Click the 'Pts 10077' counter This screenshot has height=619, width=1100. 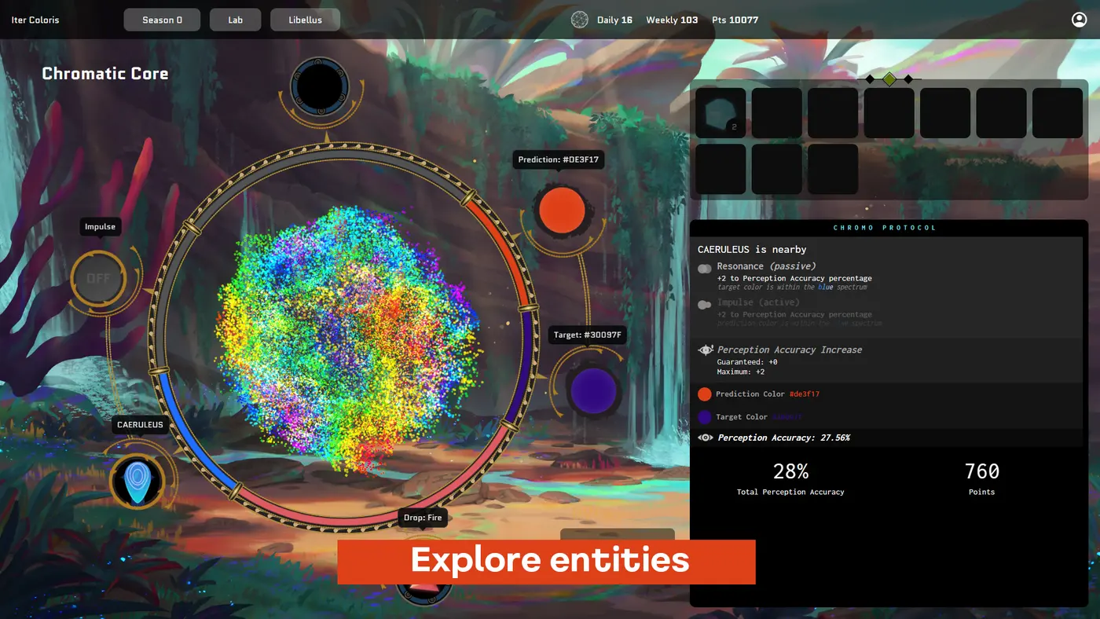click(735, 20)
